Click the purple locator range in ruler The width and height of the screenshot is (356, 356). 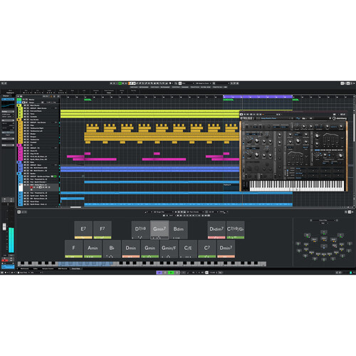pos(258,97)
